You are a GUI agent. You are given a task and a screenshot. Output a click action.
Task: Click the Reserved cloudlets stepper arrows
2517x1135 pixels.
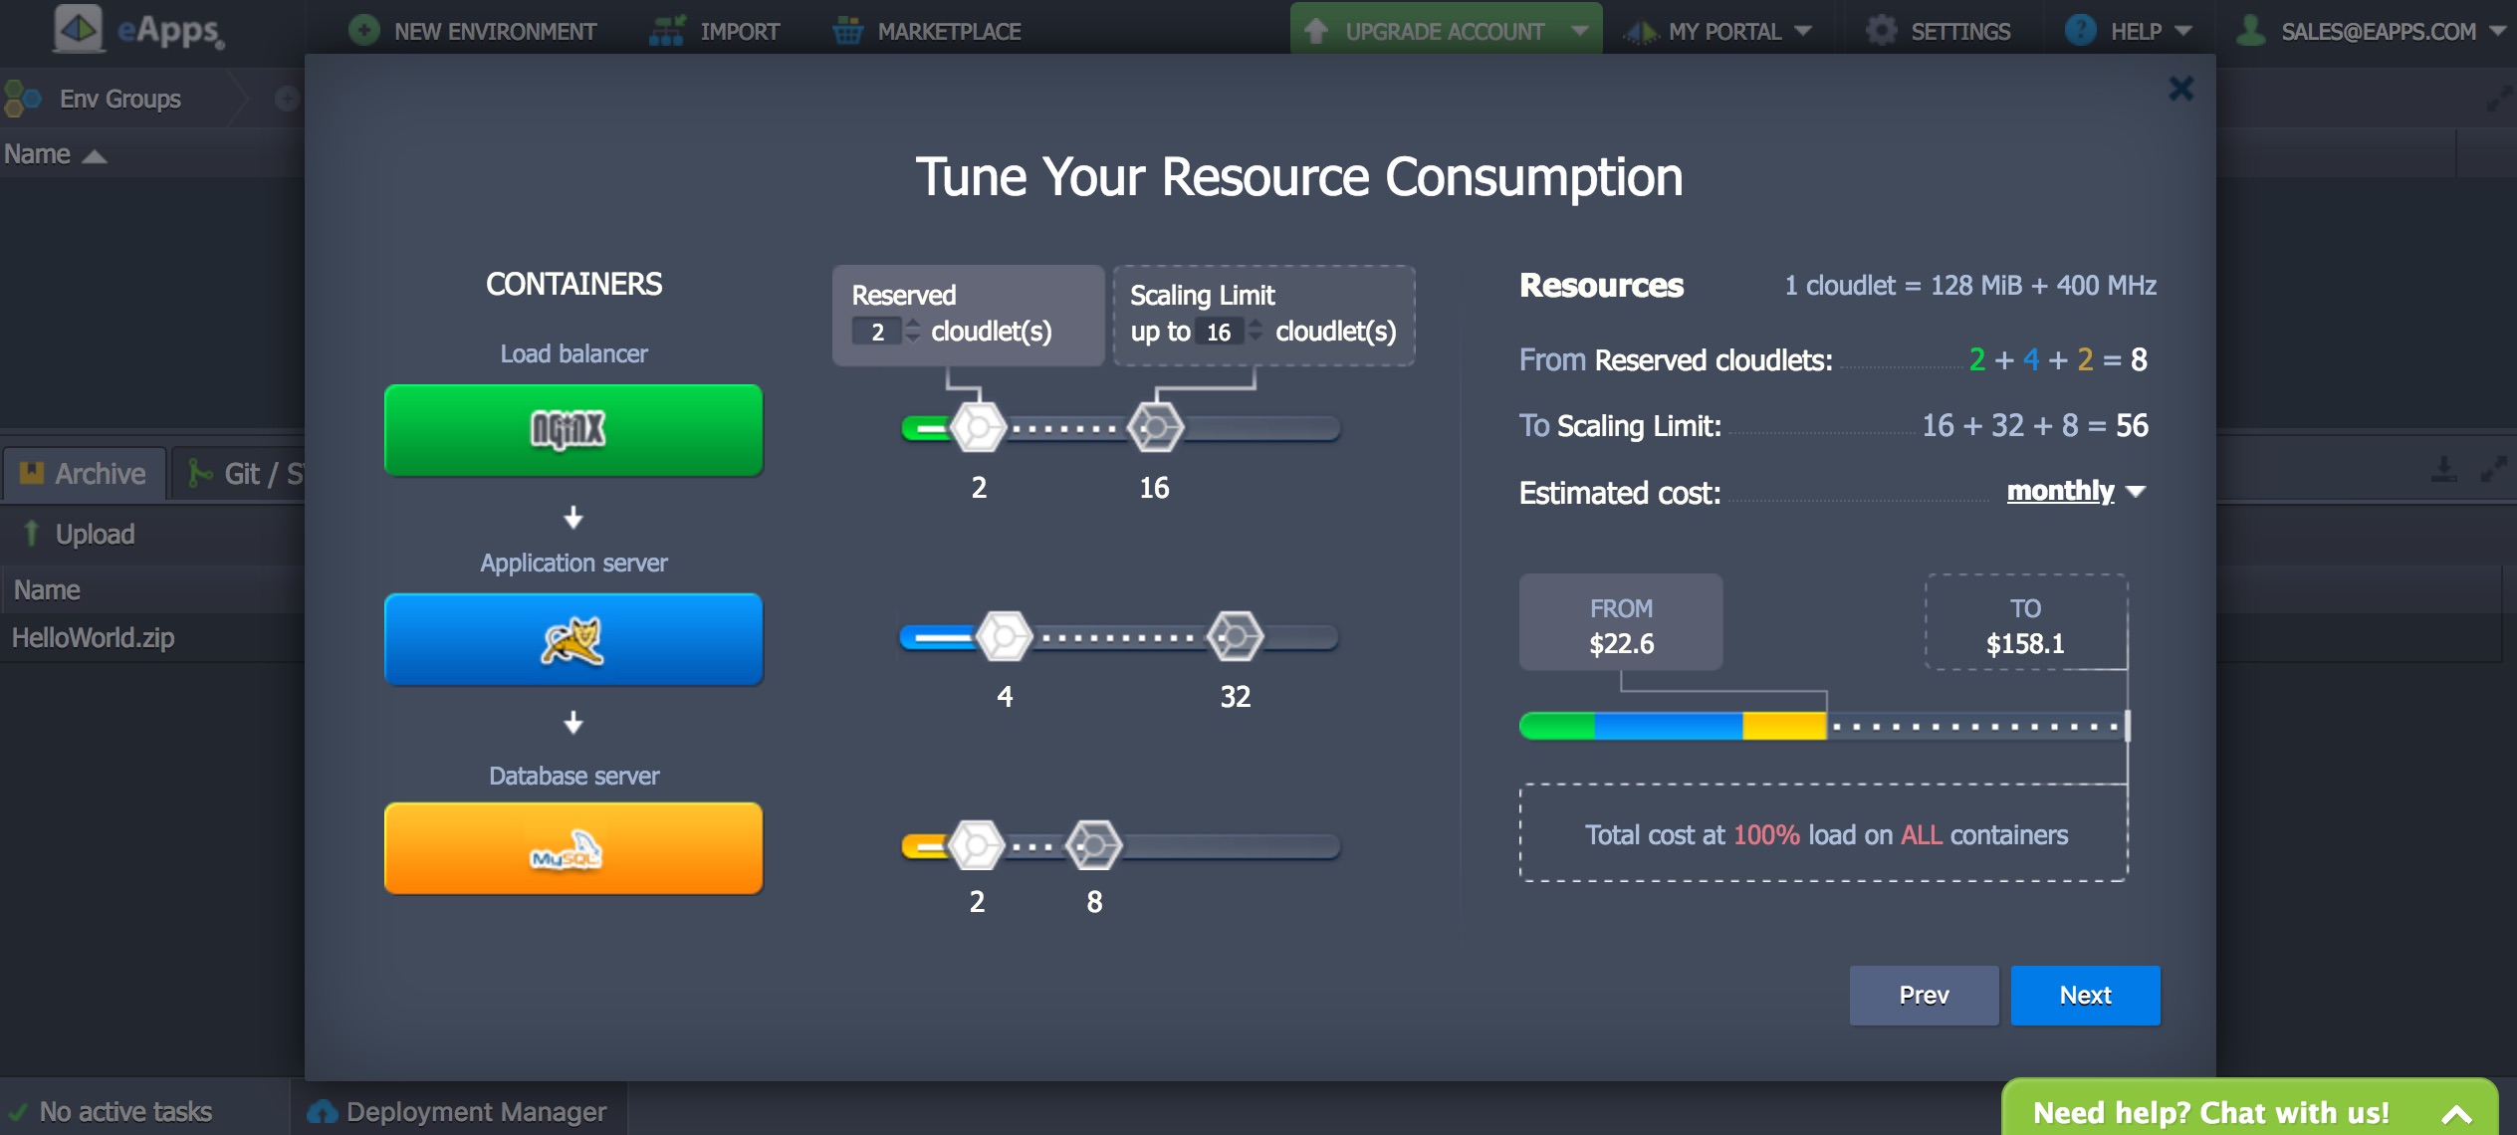(913, 331)
